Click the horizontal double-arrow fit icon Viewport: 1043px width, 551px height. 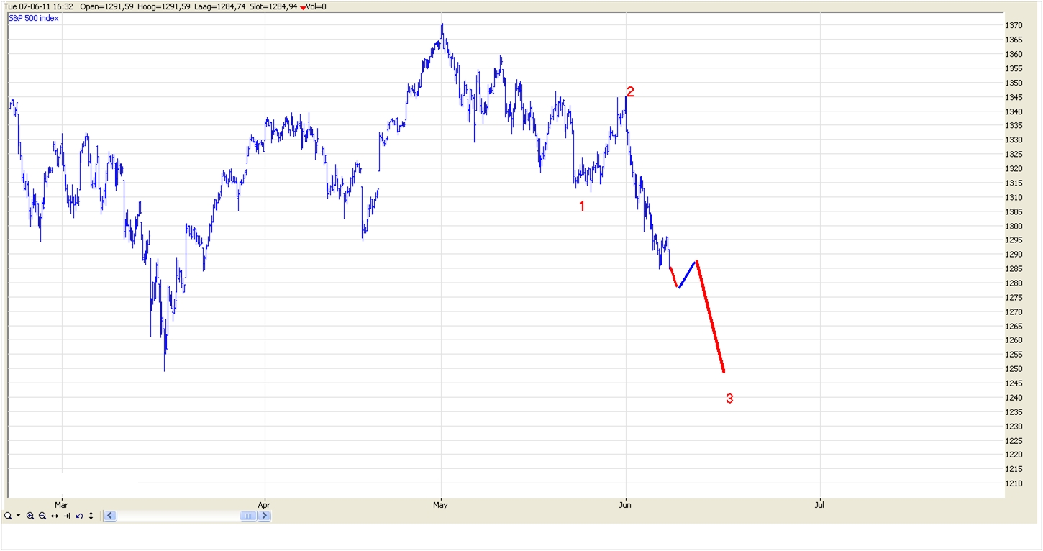[55, 516]
